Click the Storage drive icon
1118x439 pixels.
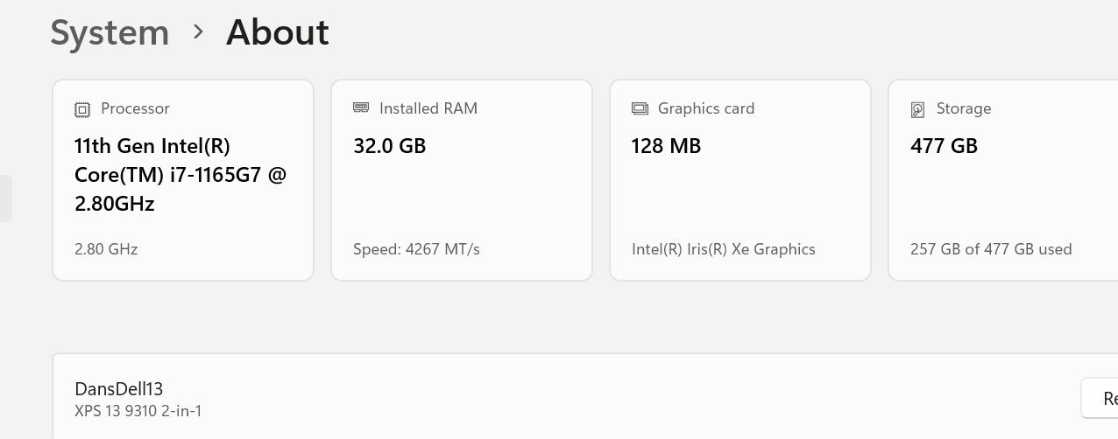(x=917, y=109)
